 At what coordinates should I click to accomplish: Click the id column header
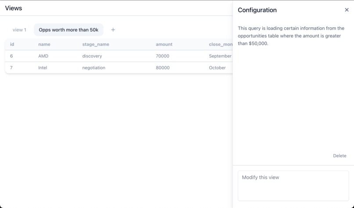12,44
